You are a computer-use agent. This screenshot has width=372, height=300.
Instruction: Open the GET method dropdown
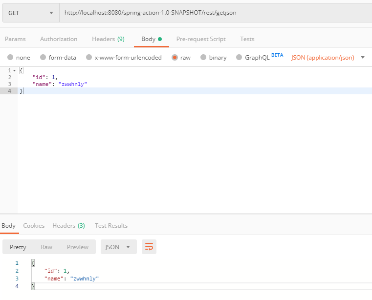click(x=31, y=13)
